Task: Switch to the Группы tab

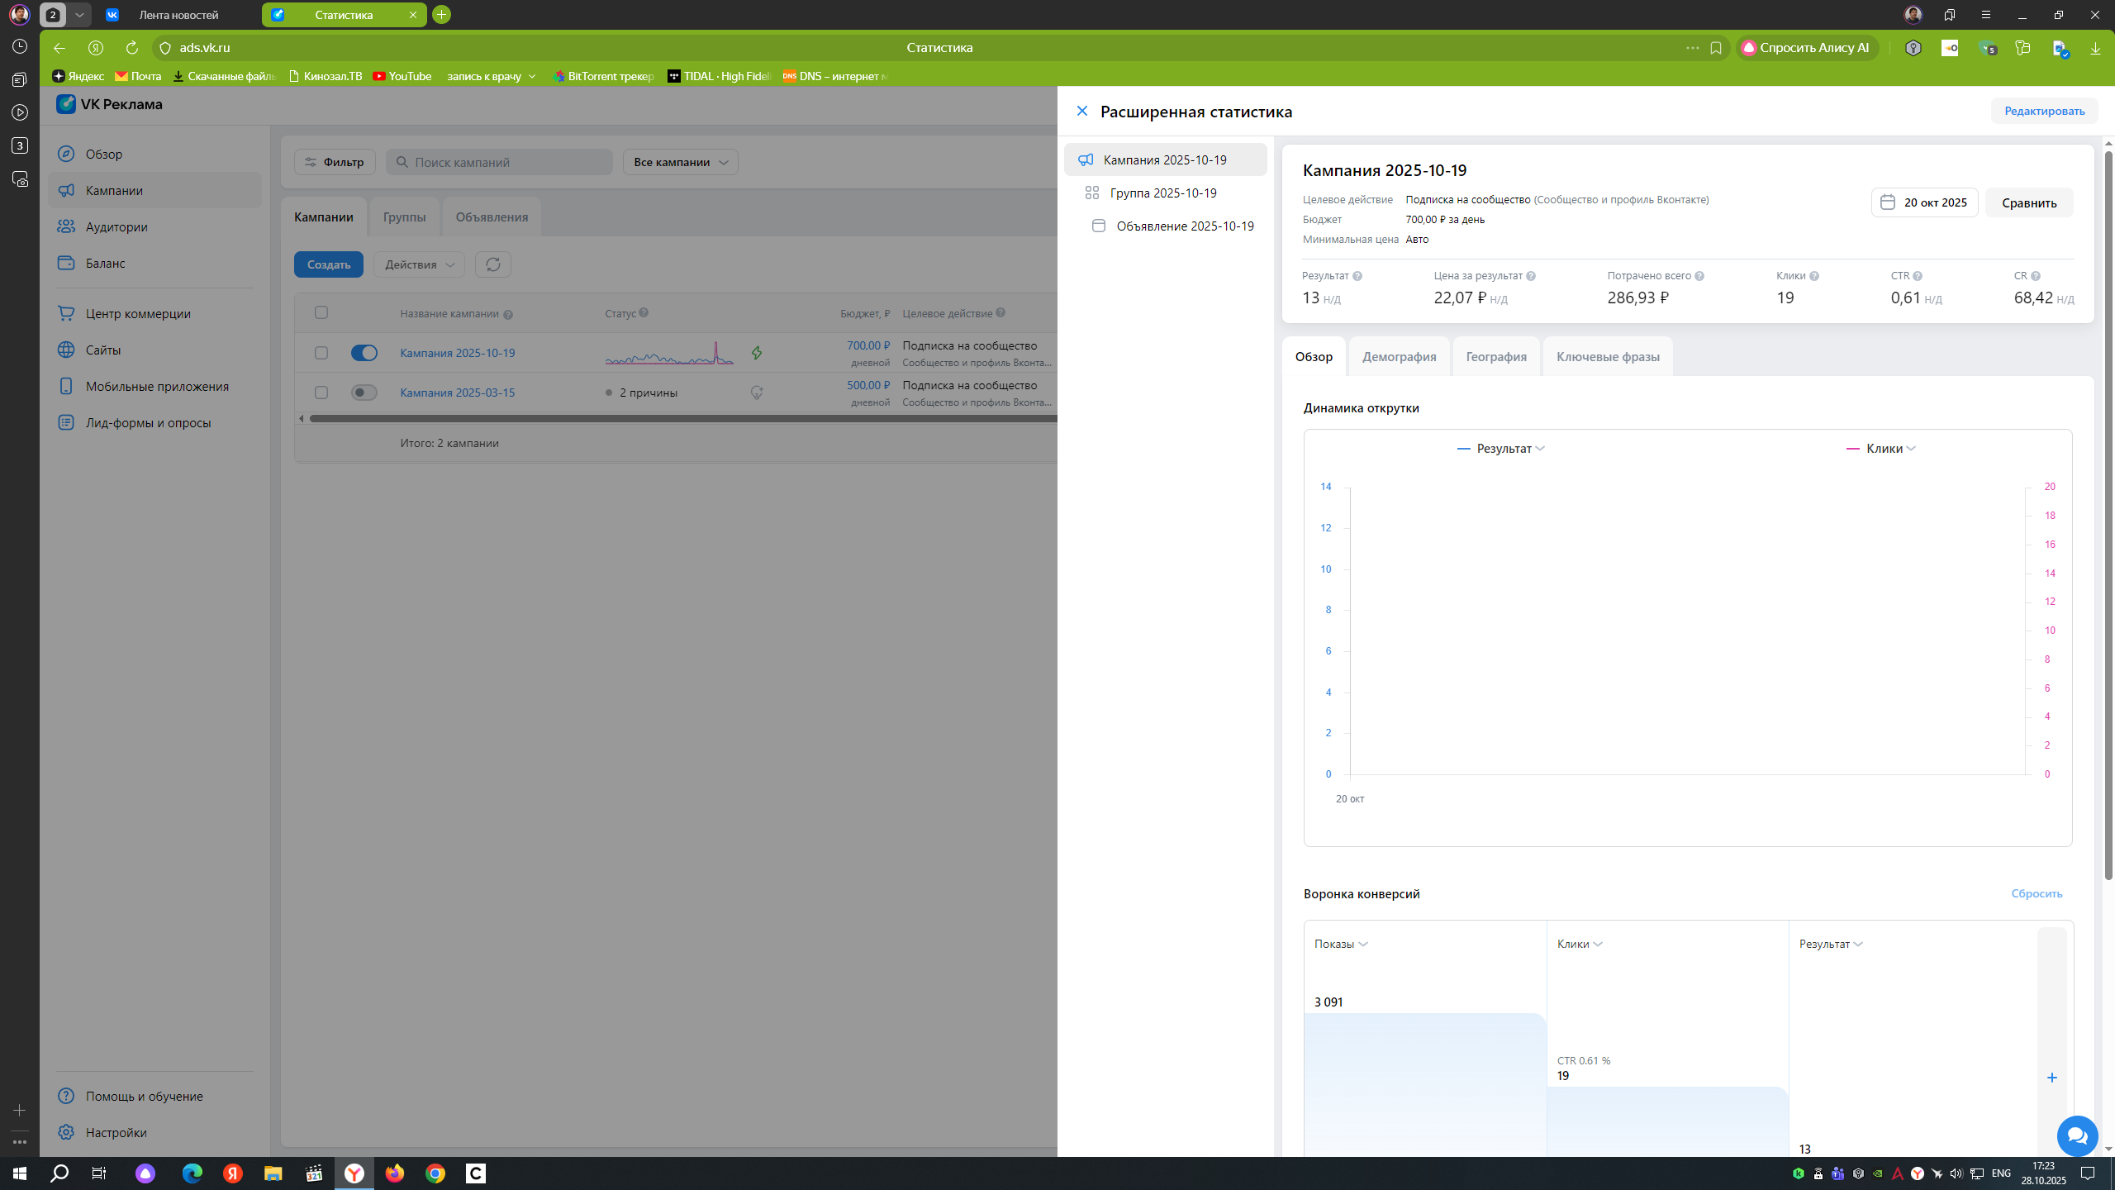Action: click(x=404, y=217)
